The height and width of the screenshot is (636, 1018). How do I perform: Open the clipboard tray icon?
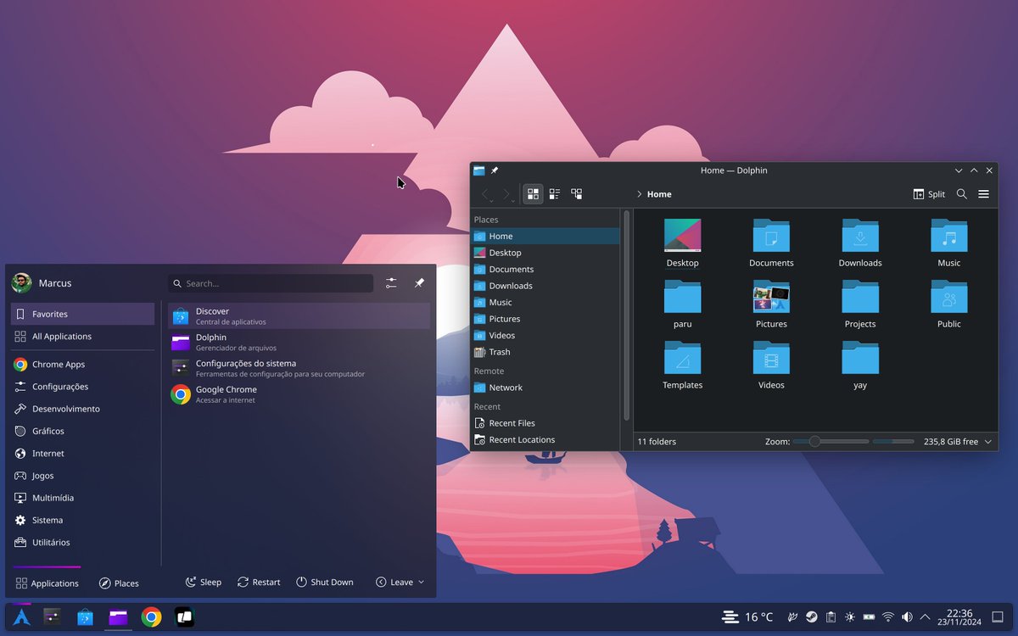coord(831,617)
